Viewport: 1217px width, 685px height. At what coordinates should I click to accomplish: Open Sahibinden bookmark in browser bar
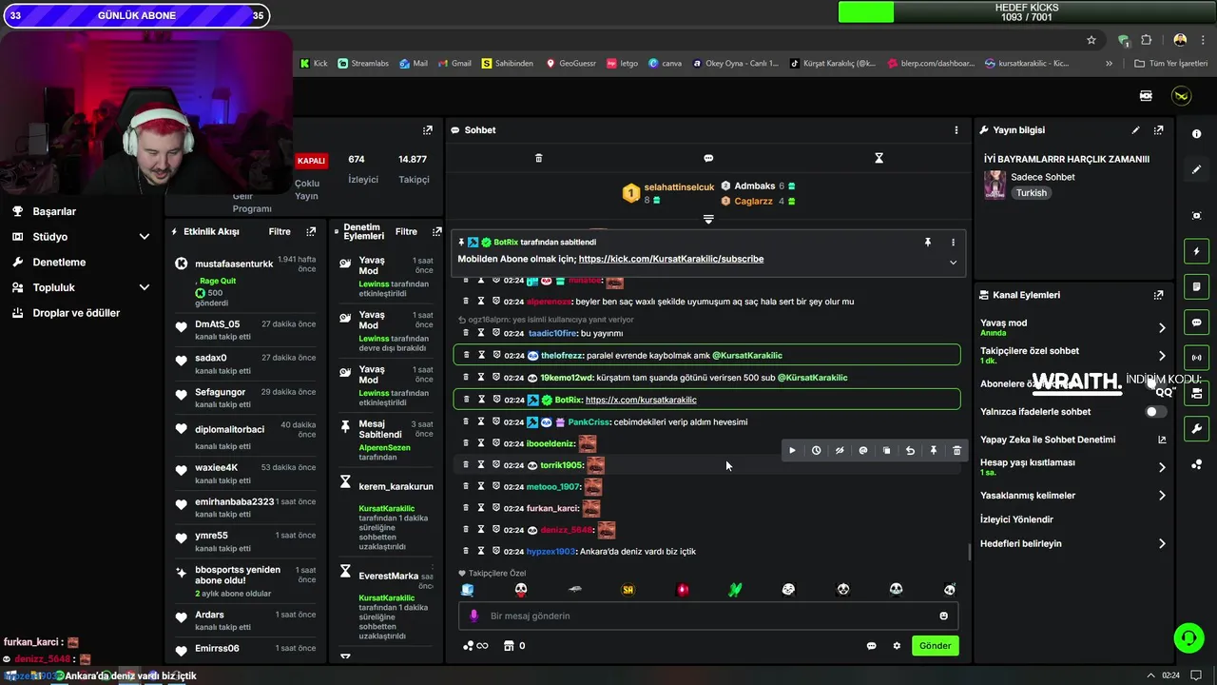tap(507, 64)
